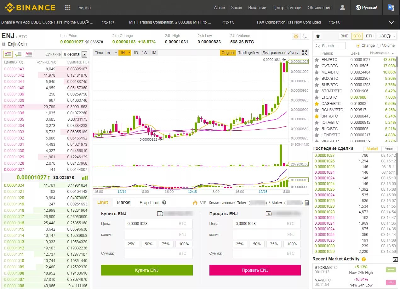
Task: Favorite the MDA/BTC pair star
Action: pos(317,72)
